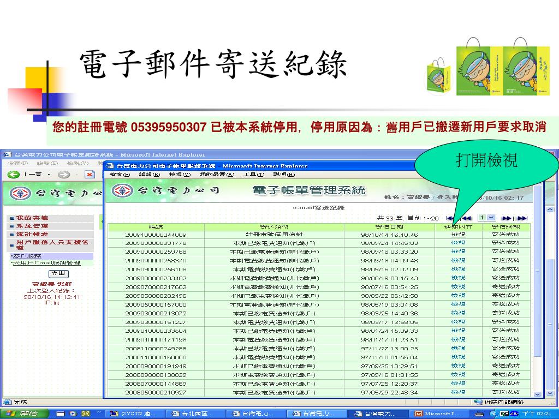Open 編輯(E) menu in the front window
Viewport: 559px width, 419px height.
pos(150,175)
